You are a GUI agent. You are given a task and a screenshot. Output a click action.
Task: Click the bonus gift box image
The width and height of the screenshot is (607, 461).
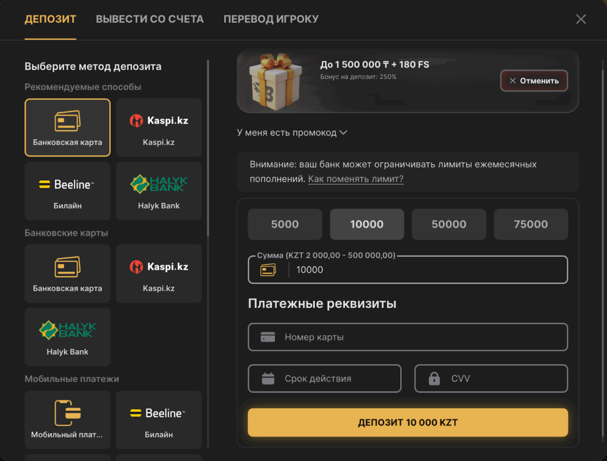point(271,81)
